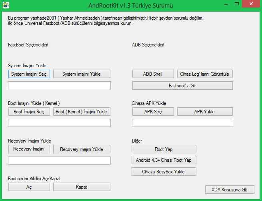Click Fastboot'a Gir button
262x201 pixels.
pyautogui.click(x=182, y=85)
